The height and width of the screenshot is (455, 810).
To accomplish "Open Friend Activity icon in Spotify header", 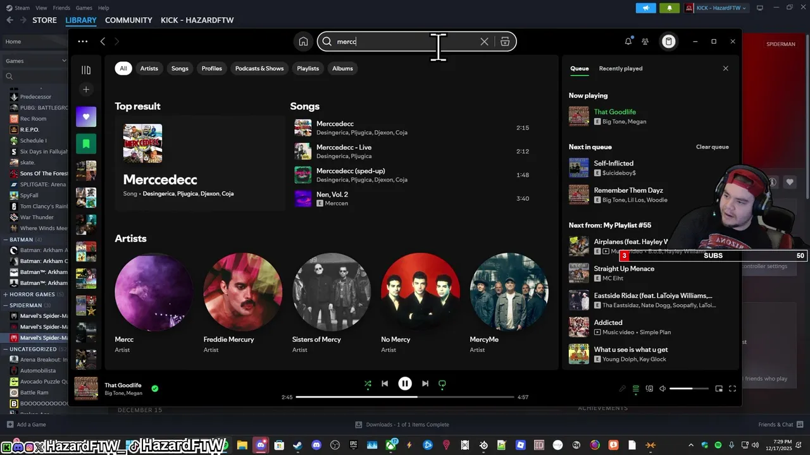I will 645,42.
